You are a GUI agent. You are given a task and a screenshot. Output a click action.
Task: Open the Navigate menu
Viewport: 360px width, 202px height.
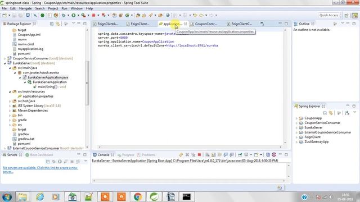(x=25, y=8)
